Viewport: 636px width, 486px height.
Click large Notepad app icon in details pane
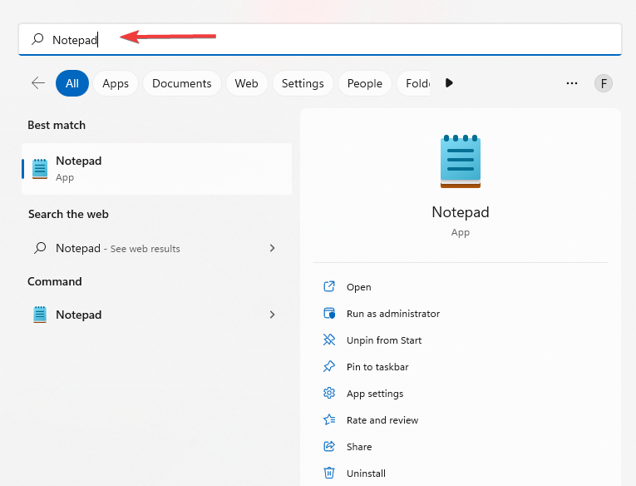pyautogui.click(x=461, y=161)
